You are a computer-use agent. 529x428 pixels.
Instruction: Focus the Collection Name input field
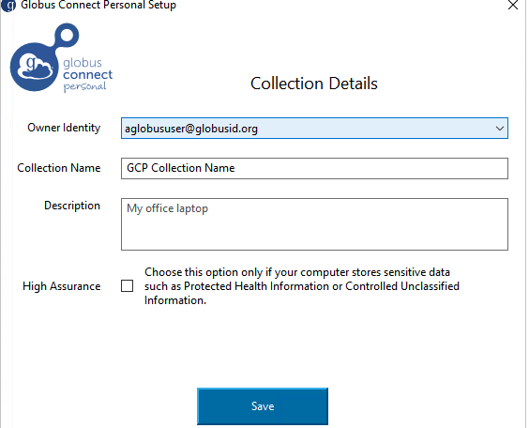coord(314,168)
